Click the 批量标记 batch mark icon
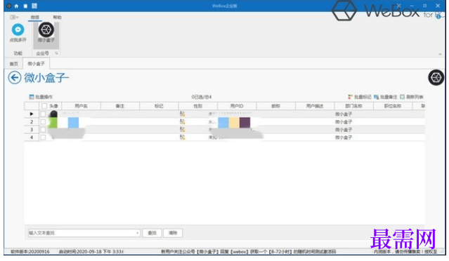This screenshot has width=449, height=261. 350,97
